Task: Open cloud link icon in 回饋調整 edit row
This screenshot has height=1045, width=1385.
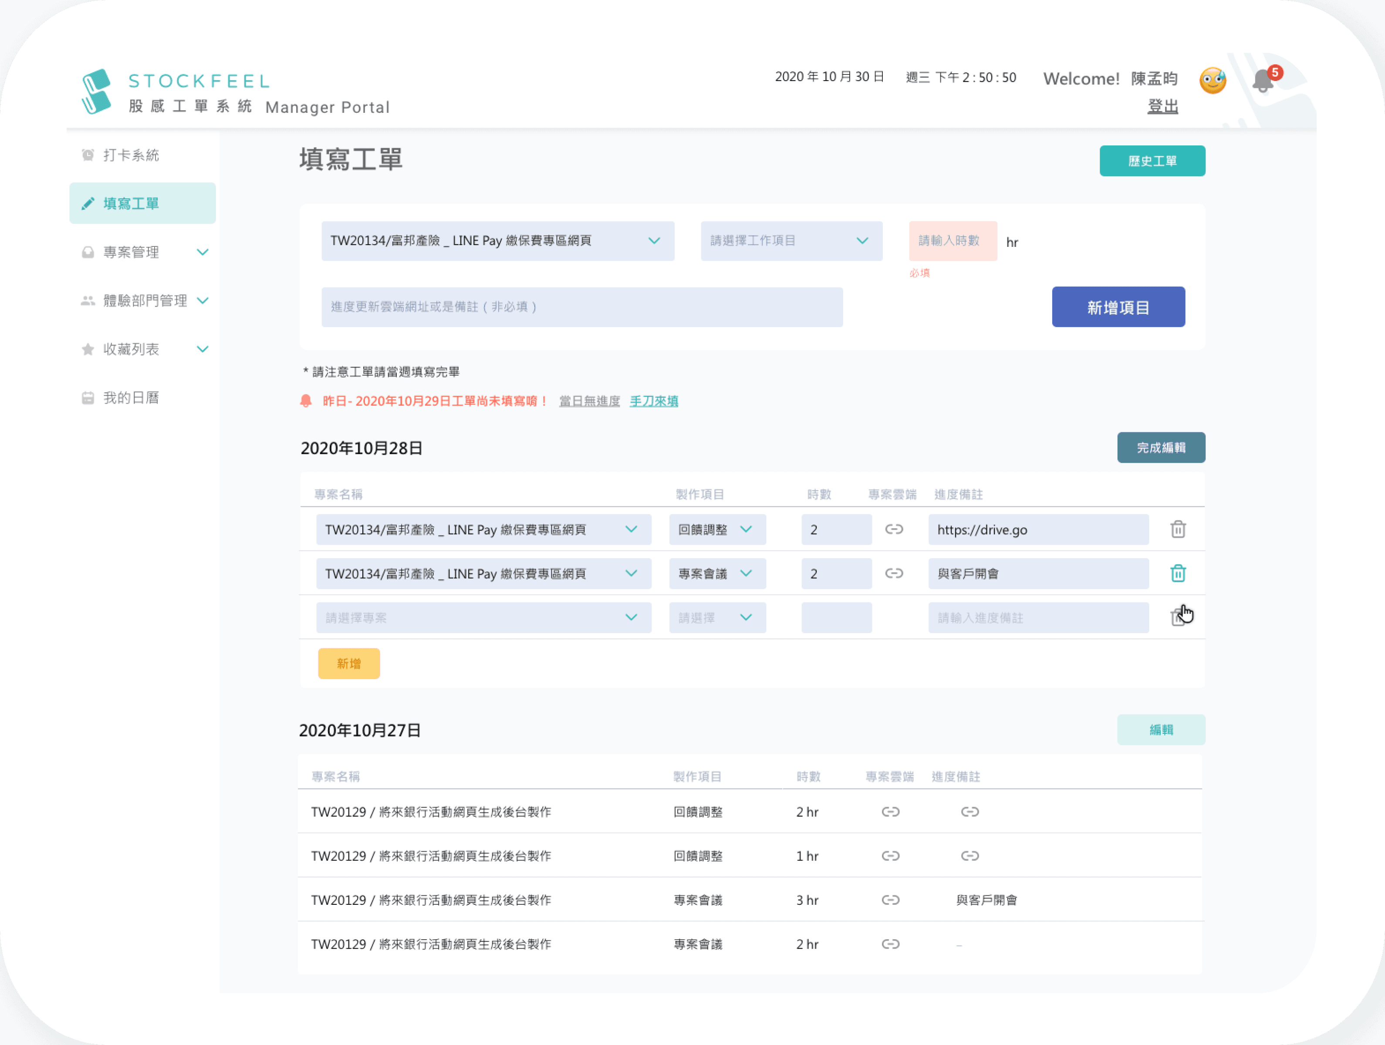Action: (893, 530)
